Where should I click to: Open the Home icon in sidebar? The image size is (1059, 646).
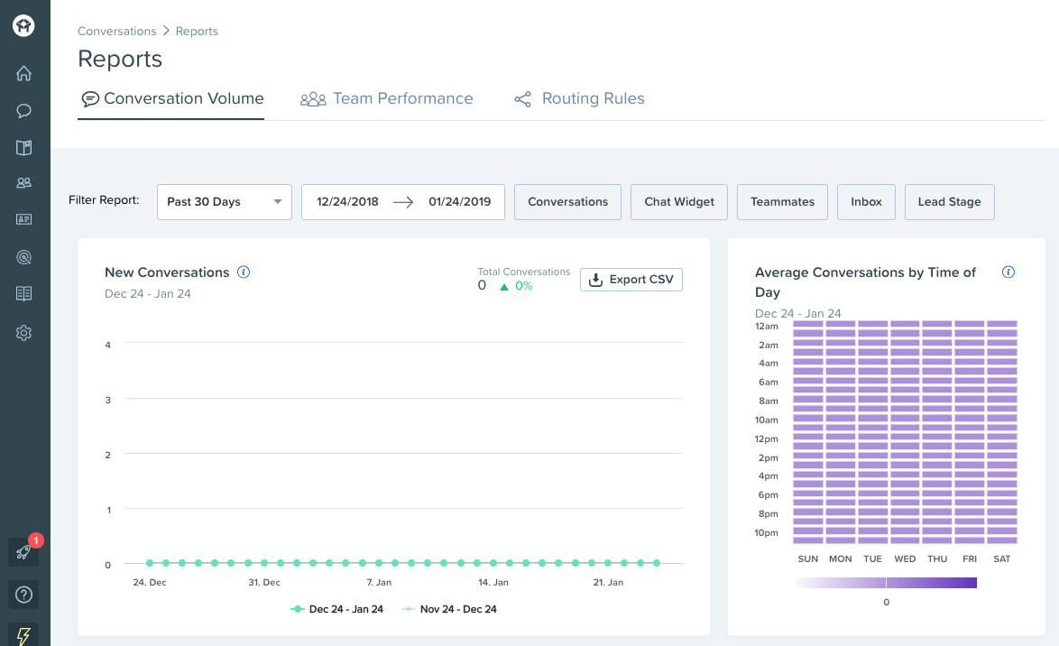24,74
